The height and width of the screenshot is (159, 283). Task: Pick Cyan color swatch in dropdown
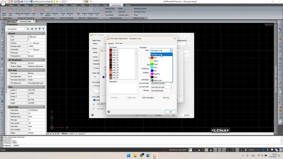coord(152,68)
